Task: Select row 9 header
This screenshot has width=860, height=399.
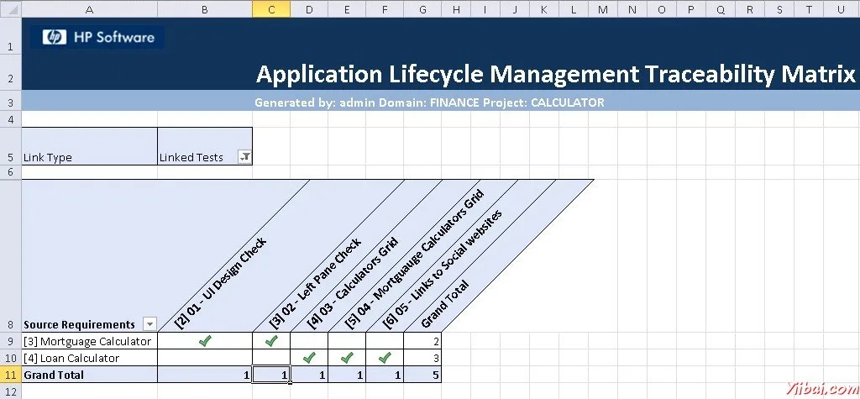Action: pyautogui.click(x=10, y=341)
